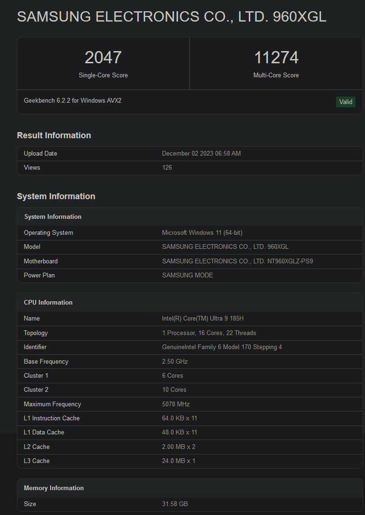The height and width of the screenshot is (515, 365).
Task: Click the views count 126
Action: point(167,167)
